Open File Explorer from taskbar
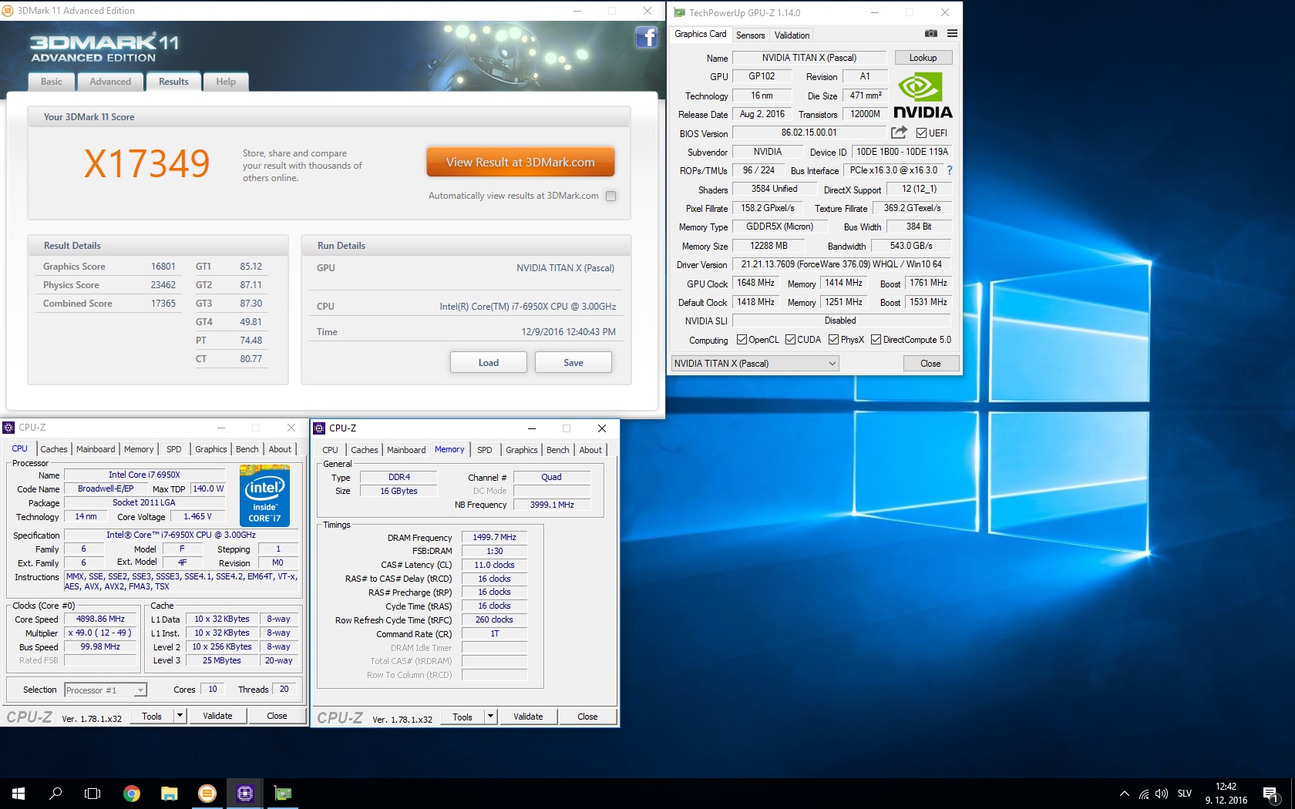This screenshot has width=1295, height=809. point(169,793)
